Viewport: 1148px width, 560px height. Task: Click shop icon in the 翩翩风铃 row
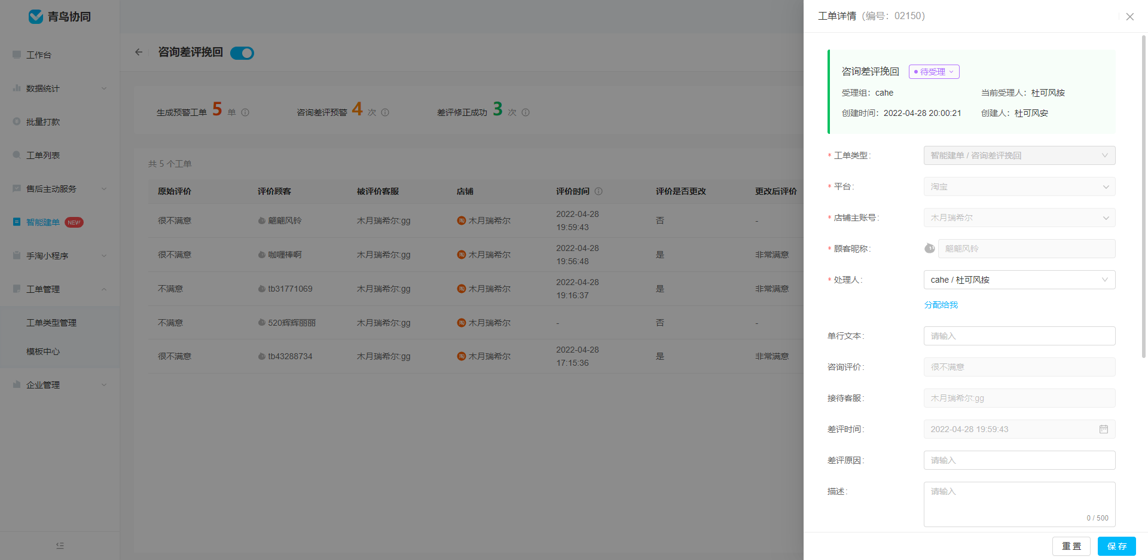462,221
